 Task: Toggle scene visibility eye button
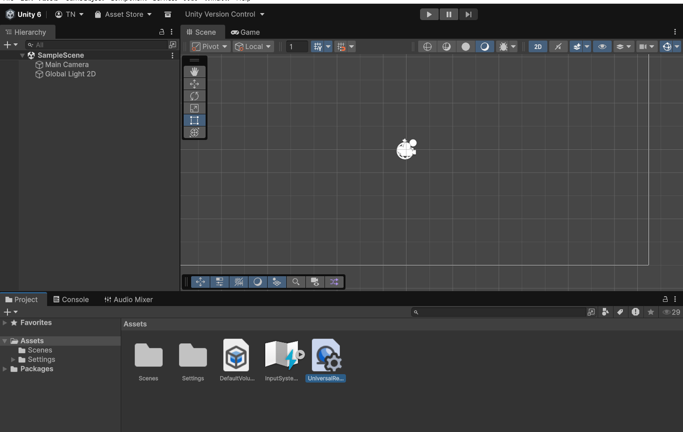click(x=602, y=47)
